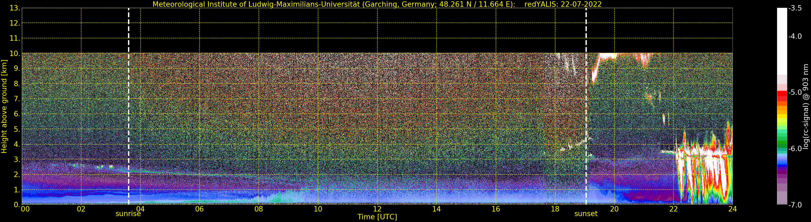Click the 'Time [UTC]' axis label

377,217
